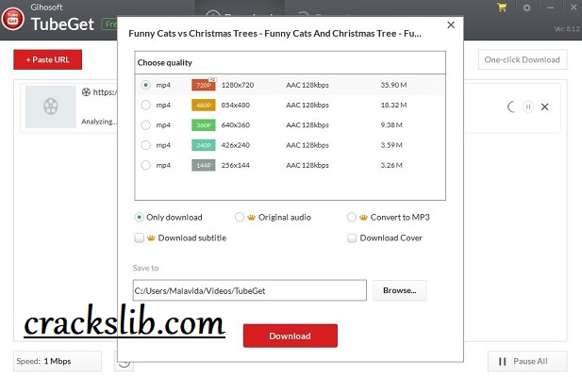Click the loading spinner on the download item
This screenshot has width=582, height=377.
point(512,107)
